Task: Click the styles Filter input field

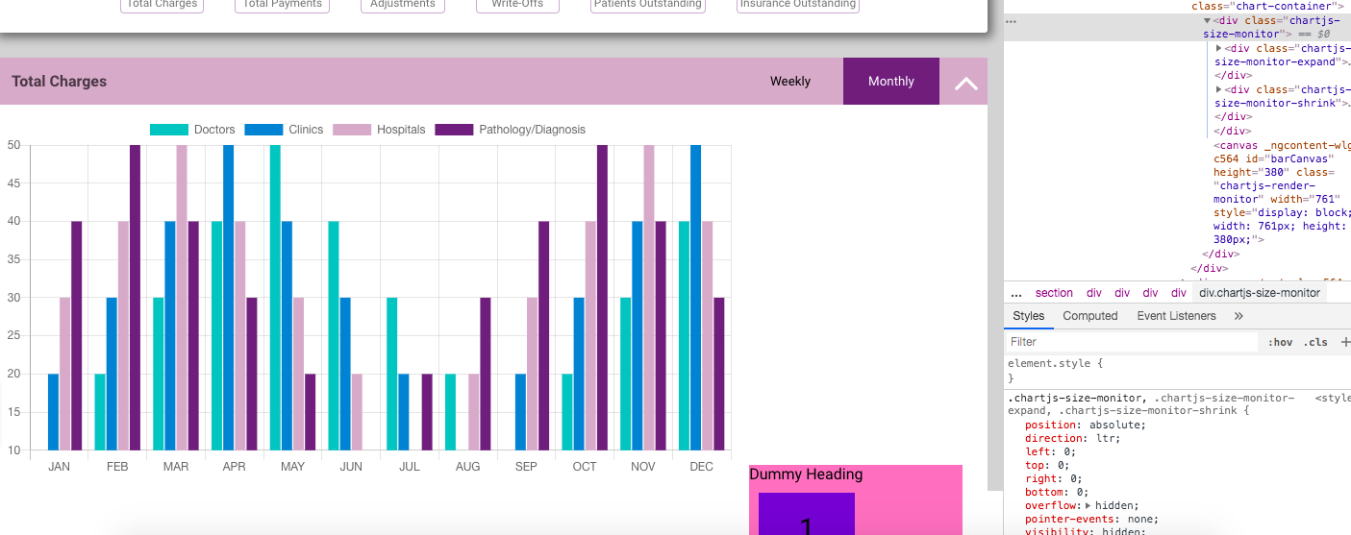Action: pyautogui.click(x=1132, y=342)
